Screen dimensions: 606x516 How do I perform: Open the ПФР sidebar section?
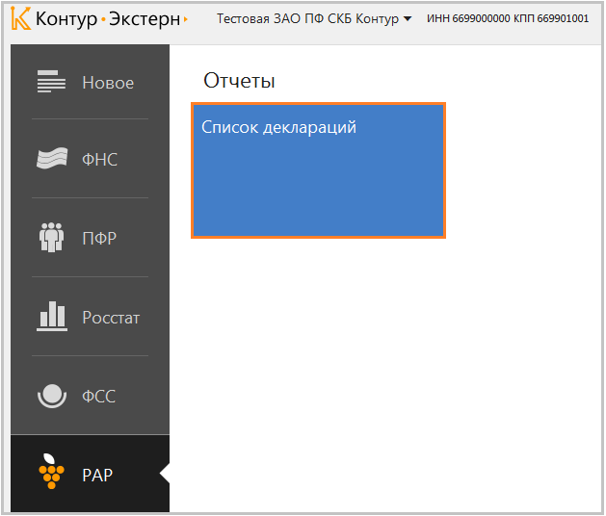pyautogui.click(x=90, y=238)
